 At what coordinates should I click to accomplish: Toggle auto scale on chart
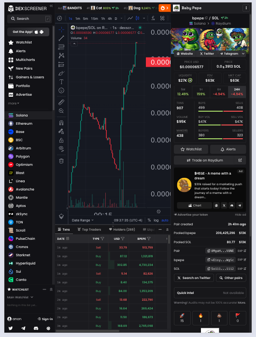[x=165, y=220]
